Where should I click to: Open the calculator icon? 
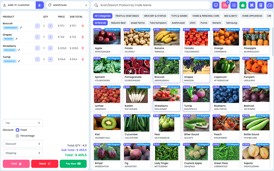(x=261, y=5)
